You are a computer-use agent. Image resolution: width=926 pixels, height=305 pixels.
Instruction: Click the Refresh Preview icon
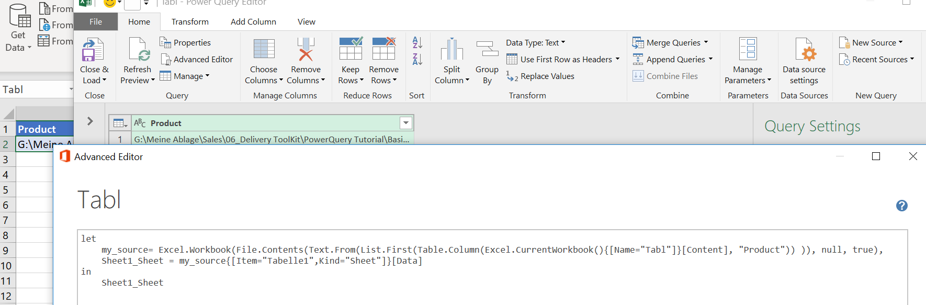[138, 50]
